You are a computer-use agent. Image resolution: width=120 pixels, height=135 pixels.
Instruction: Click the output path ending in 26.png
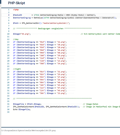pos(28,130)
